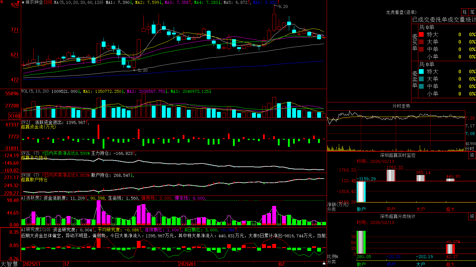Click the 2026/01 timeline marker
Viewport: 476px width, 267px height.
pyautogui.click(x=187, y=264)
